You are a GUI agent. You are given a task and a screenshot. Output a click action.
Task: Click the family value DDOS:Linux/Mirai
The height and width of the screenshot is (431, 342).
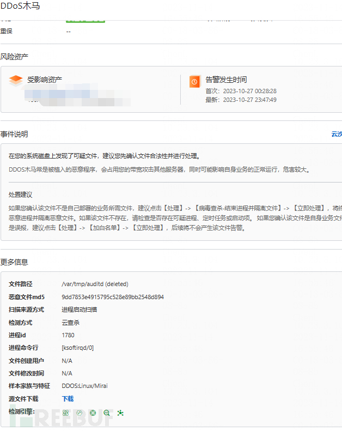click(84, 386)
